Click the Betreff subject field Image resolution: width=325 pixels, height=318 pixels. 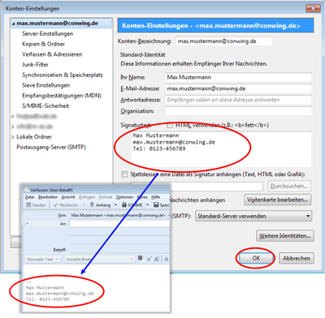click(119, 250)
